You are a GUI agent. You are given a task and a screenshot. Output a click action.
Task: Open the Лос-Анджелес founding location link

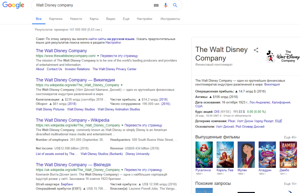260,102
